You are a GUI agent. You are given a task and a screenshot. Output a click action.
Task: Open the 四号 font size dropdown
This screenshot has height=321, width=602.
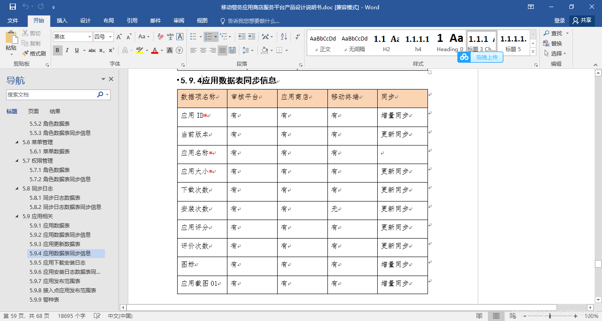click(x=111, y=37)
